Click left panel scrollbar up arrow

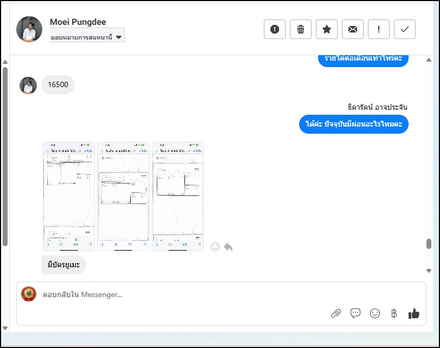point(5,62)
